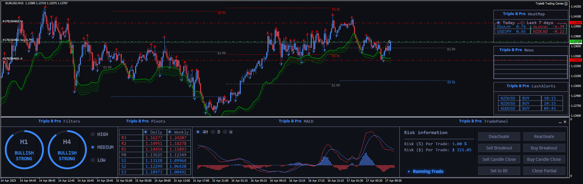Click the H1 bullish strong gauge
Image resolution: width=583 pixels, height=184 pixels.
tap(24, 150)
